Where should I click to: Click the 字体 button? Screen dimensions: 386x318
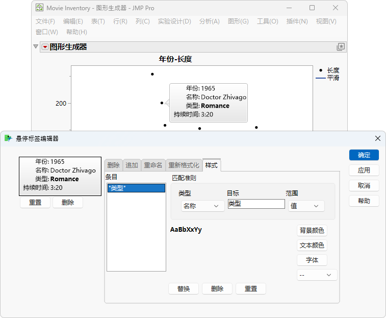pyautogui.click(x=312, y=260)
